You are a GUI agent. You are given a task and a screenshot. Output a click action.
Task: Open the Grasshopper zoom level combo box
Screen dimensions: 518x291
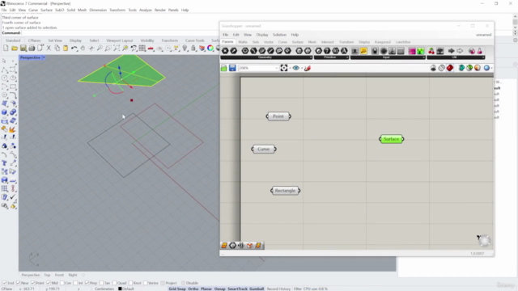coord(258,68)
